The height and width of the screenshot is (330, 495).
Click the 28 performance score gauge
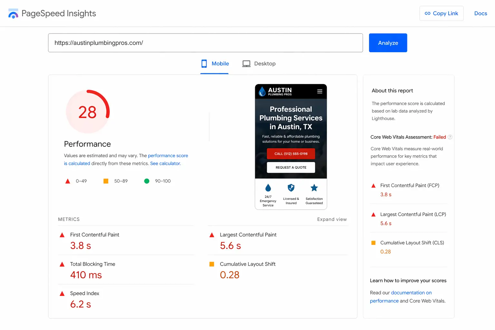tap(87, 112)
